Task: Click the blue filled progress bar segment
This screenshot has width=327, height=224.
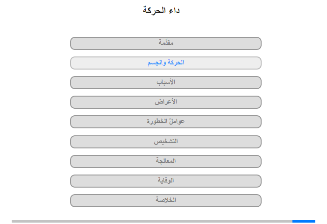Action: pyautogui.click(x=304, y=221)
